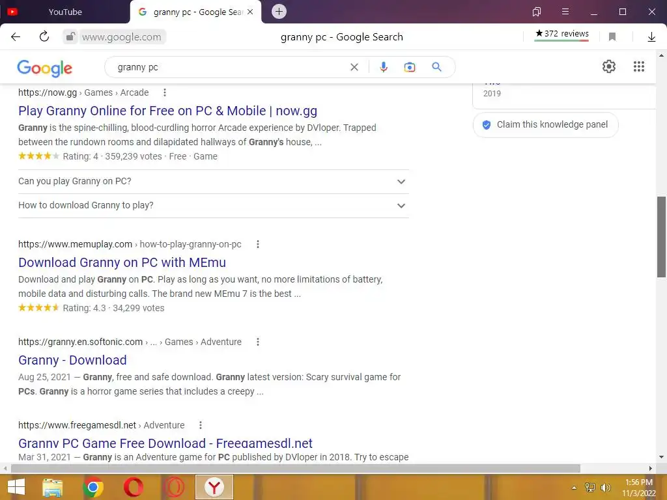Clear the search box with the X icon
Screen dimensions: 667x500
click(354, 67)
